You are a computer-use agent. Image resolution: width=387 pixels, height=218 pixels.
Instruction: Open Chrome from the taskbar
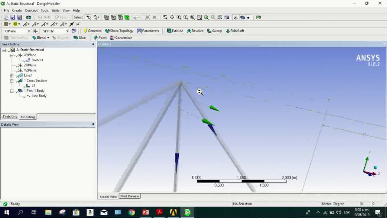click(x=132, y=213)
